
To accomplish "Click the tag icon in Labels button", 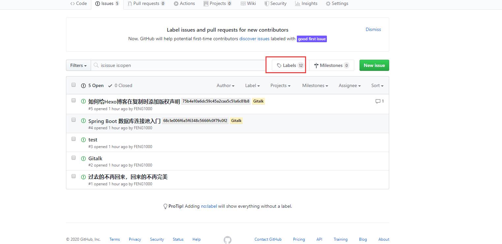I will pyautogui.click(x=279, y=65).
